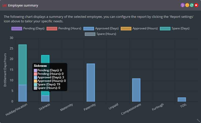This screenshot has width=201, height=123.
Task: Click the Holiday/Vacation axis label
Action: [x=16, y=109]
